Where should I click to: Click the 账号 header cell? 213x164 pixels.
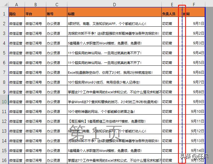[57, 12]
